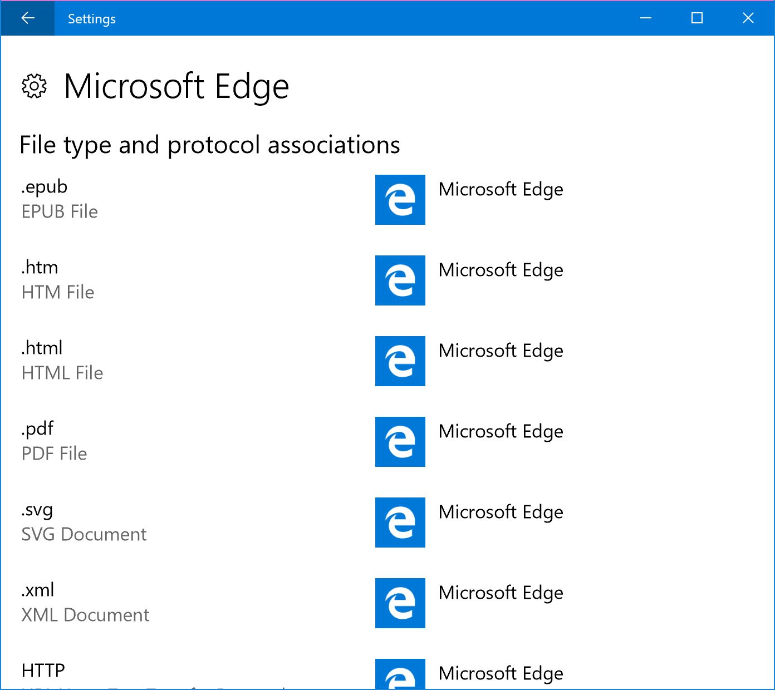Viewport: 775px width, 690px height.
Task: Click the Edge icon for .html
Action: click(x=400, y=361)
